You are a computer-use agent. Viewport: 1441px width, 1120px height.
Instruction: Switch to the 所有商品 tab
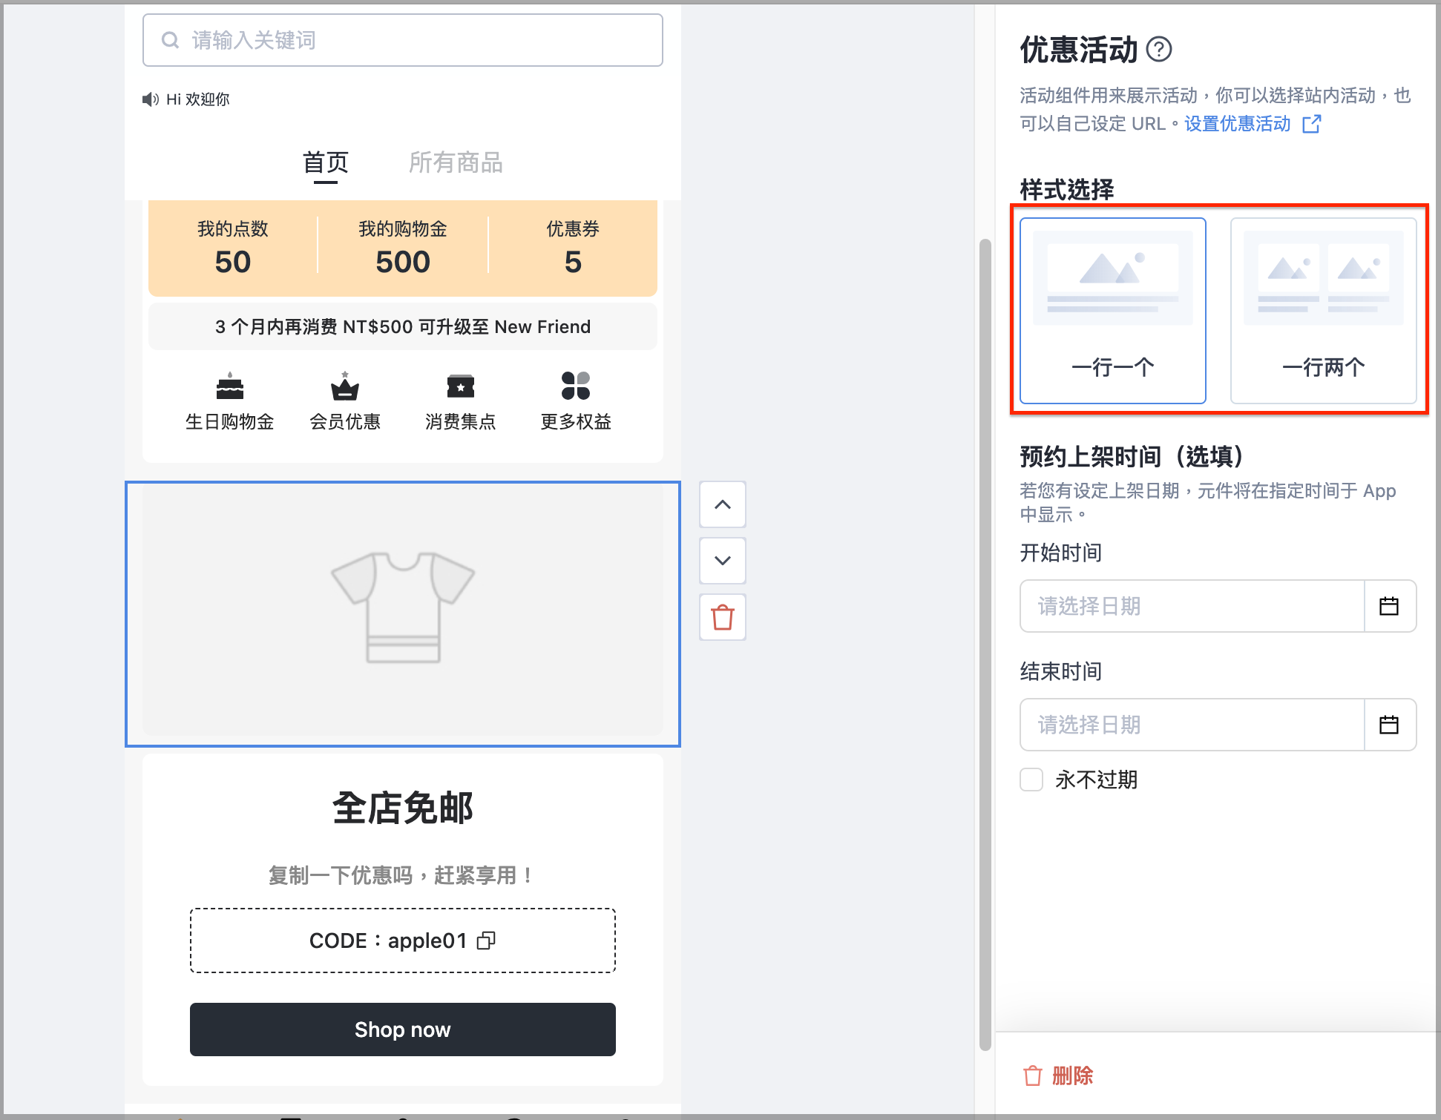[x=456, y=162]
